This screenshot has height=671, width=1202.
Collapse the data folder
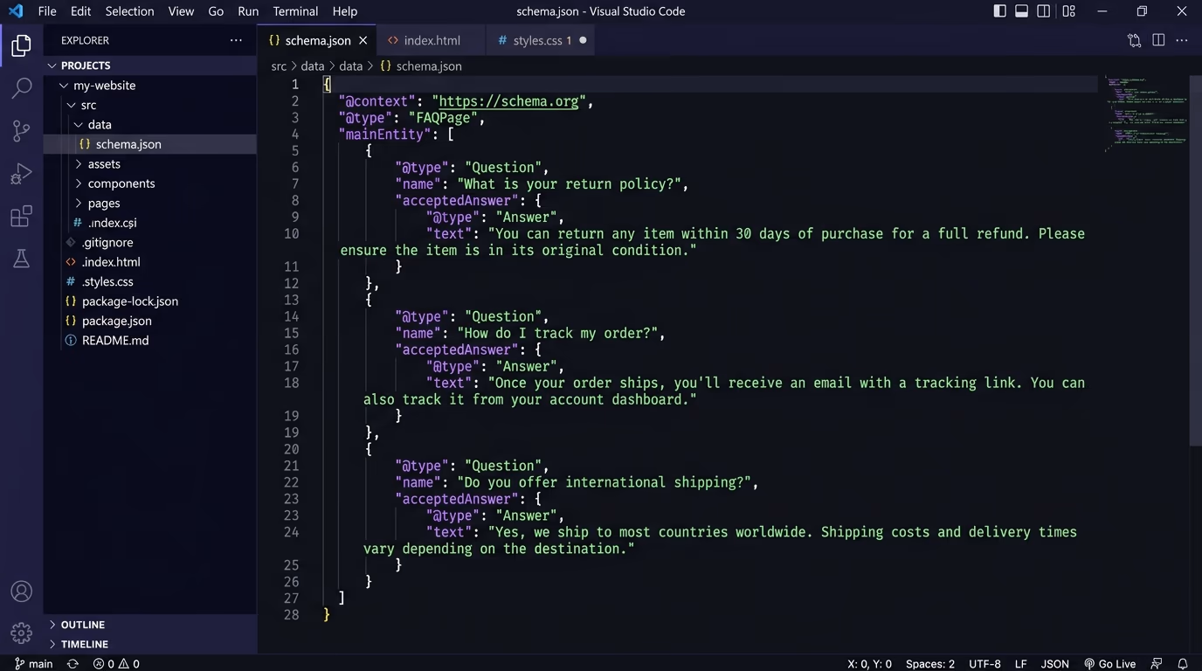[150, 125]
